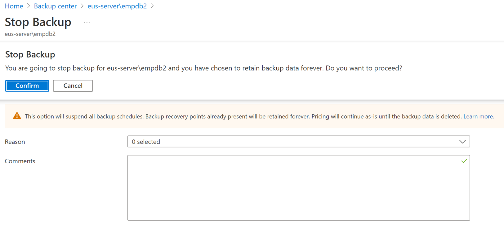Viewport: 504px width, 245px height.
Task: Click Confirm to stop backup
Action: pos(27,86)
